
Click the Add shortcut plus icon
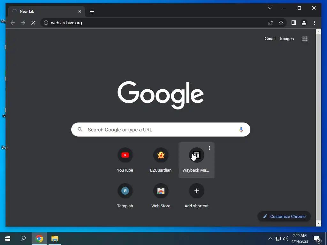click(x=196, y=191)
